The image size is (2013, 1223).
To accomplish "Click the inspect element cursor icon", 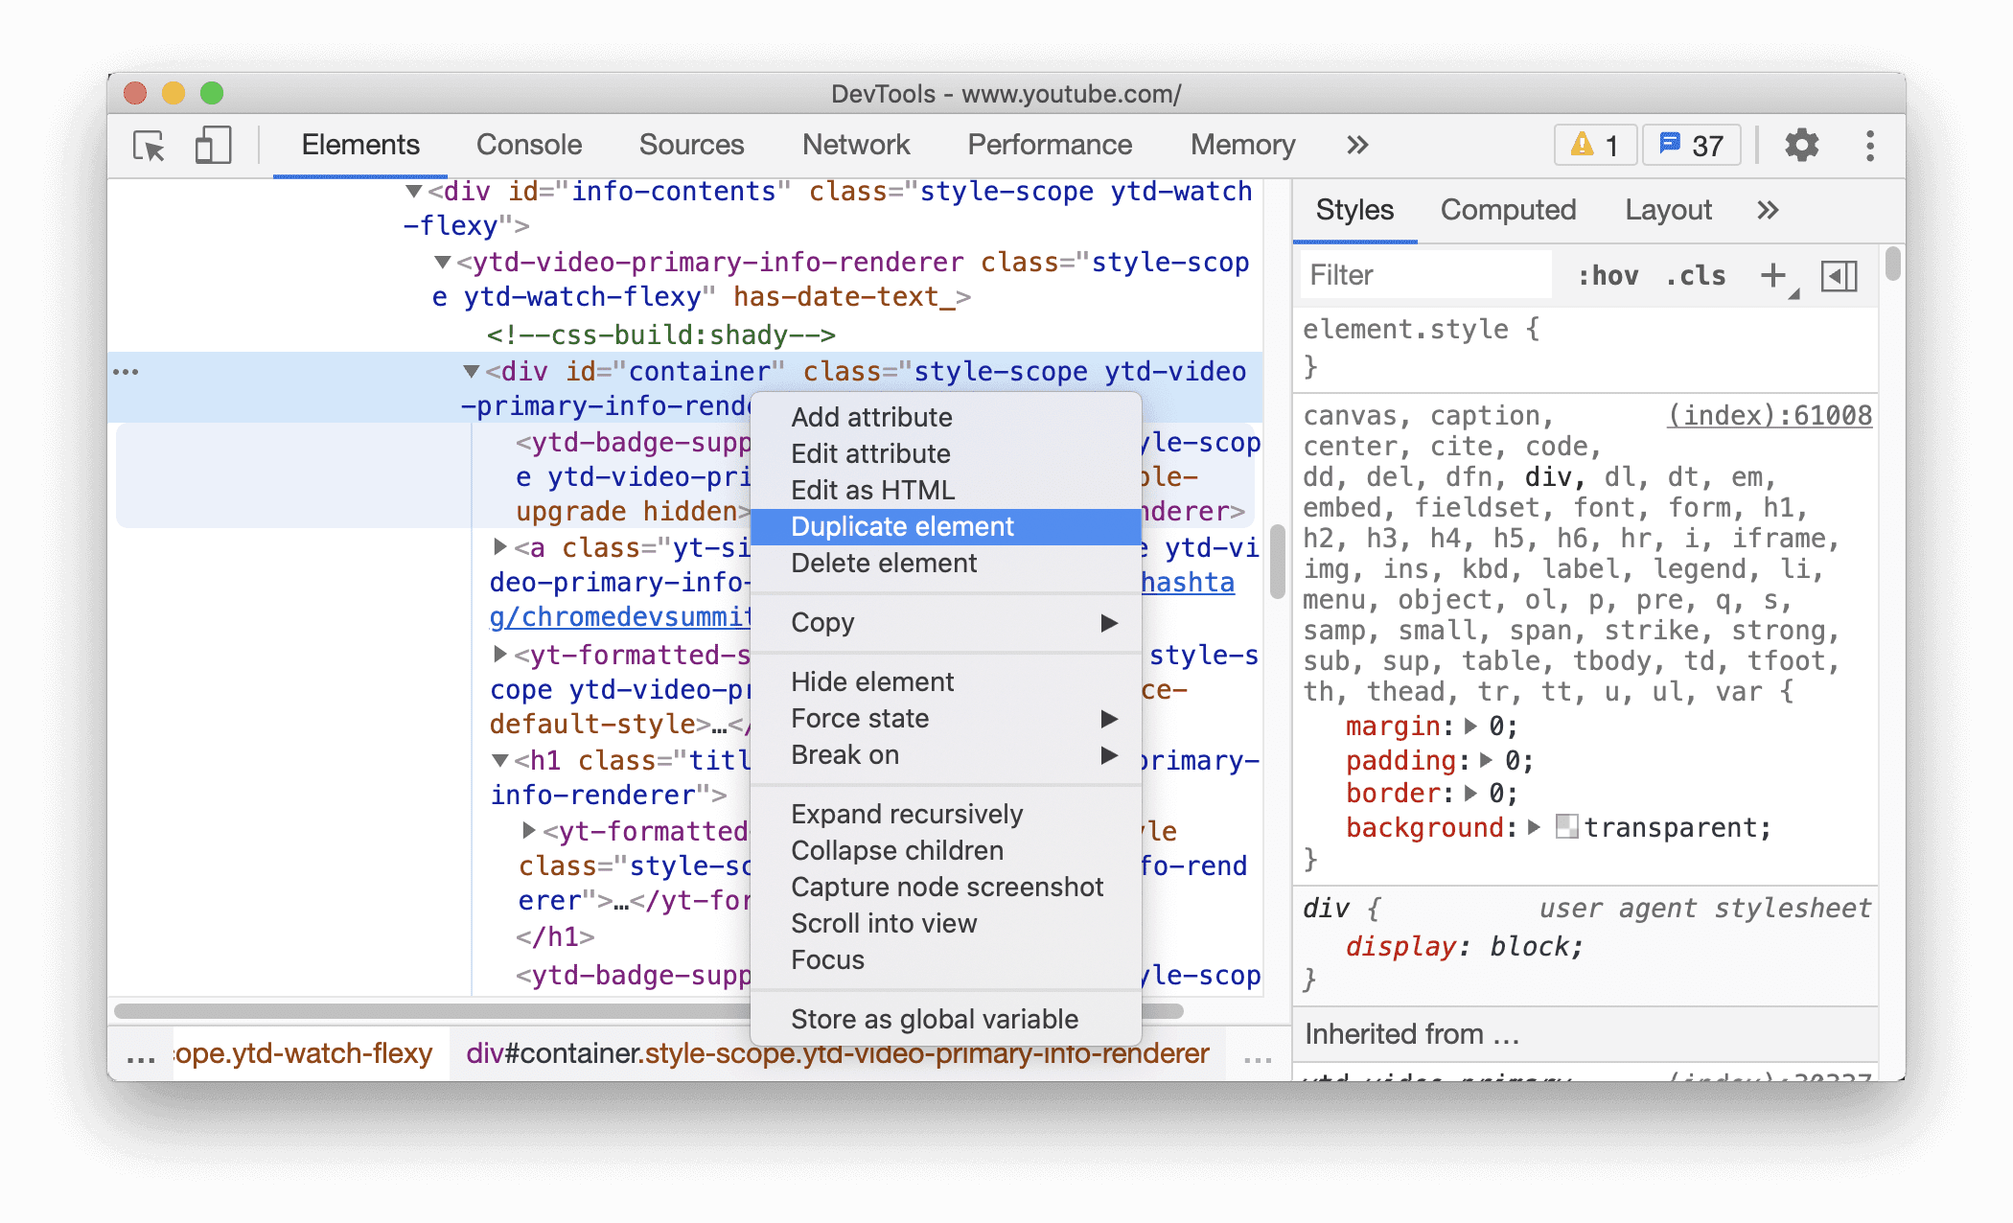I will coord(150,145).
